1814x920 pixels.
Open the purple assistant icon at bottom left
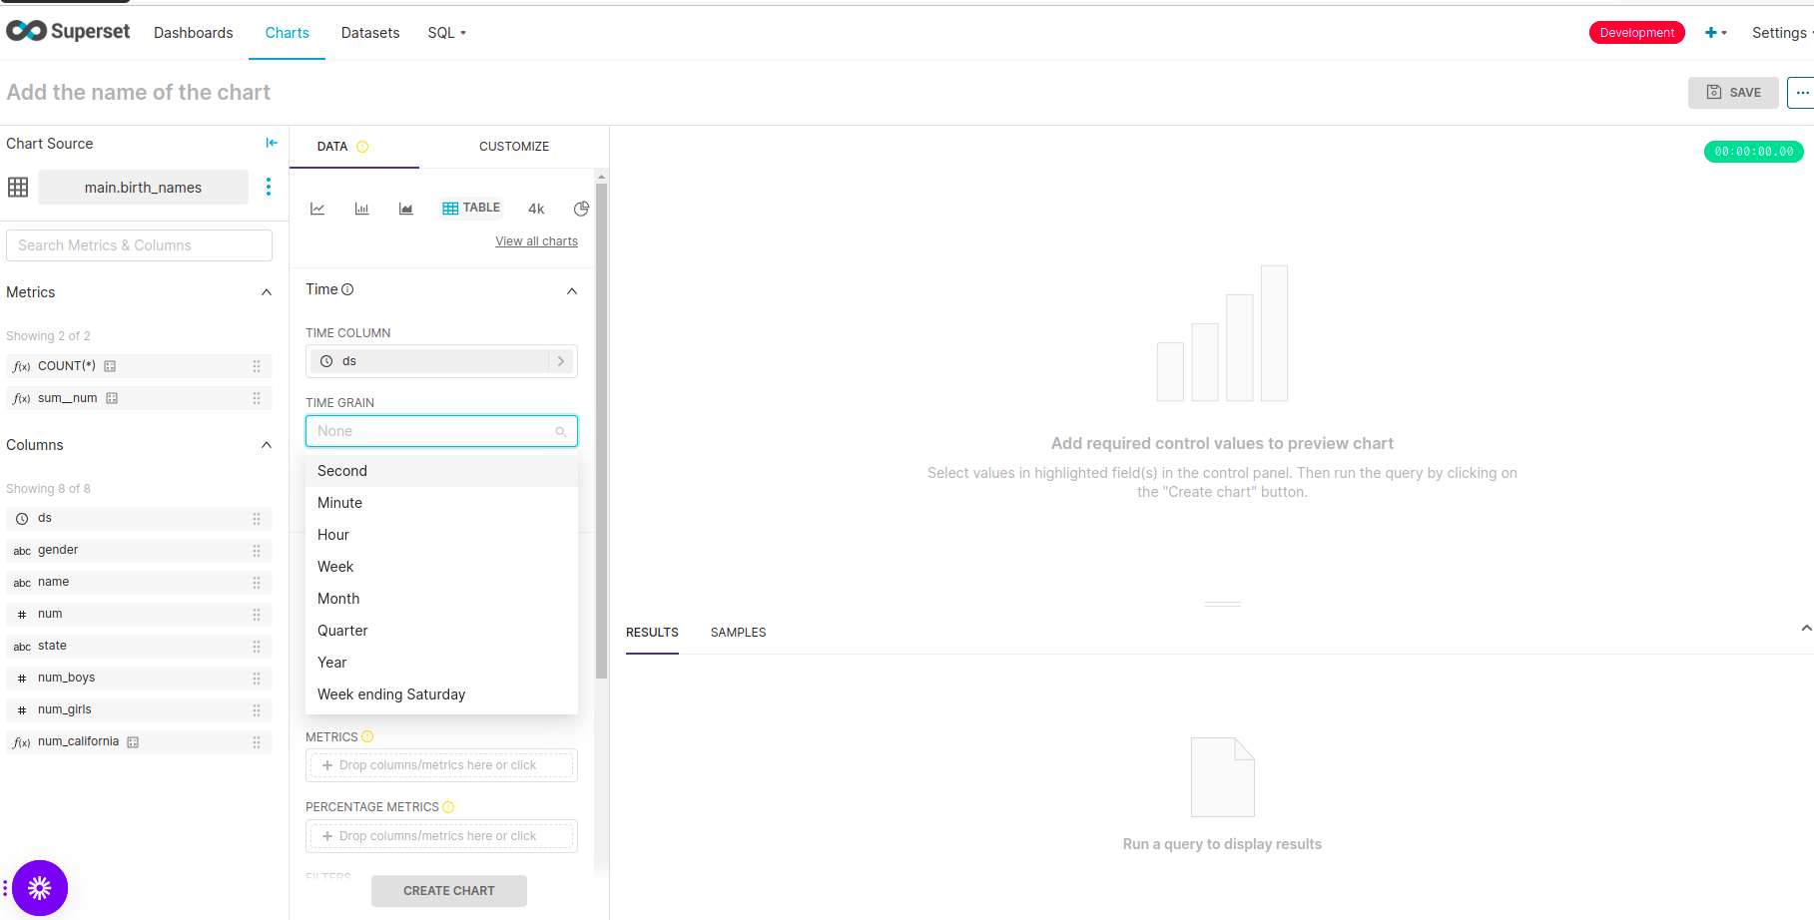[x=39, y=887]
